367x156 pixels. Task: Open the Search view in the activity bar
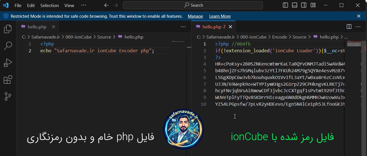click(x=8, y=46)
